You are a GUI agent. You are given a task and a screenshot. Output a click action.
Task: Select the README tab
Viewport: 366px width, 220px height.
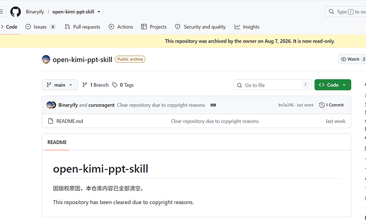tap(57, 142)
